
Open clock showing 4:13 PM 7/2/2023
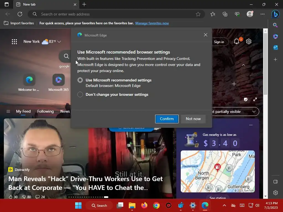(271, 205)
